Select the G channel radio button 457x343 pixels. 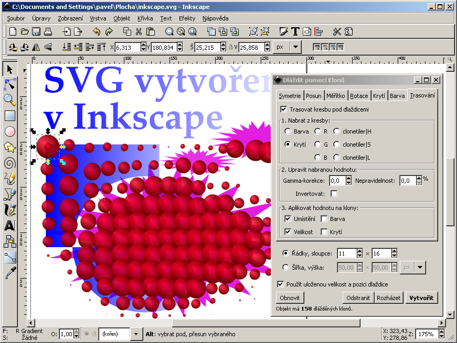click(x=317, y=145)
